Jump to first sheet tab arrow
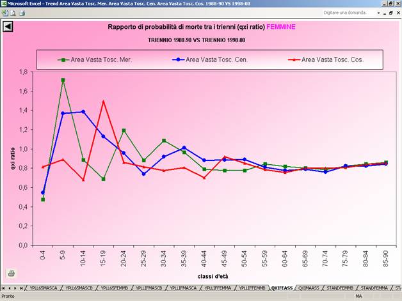The image size is (402, 301). pos(3,288)
